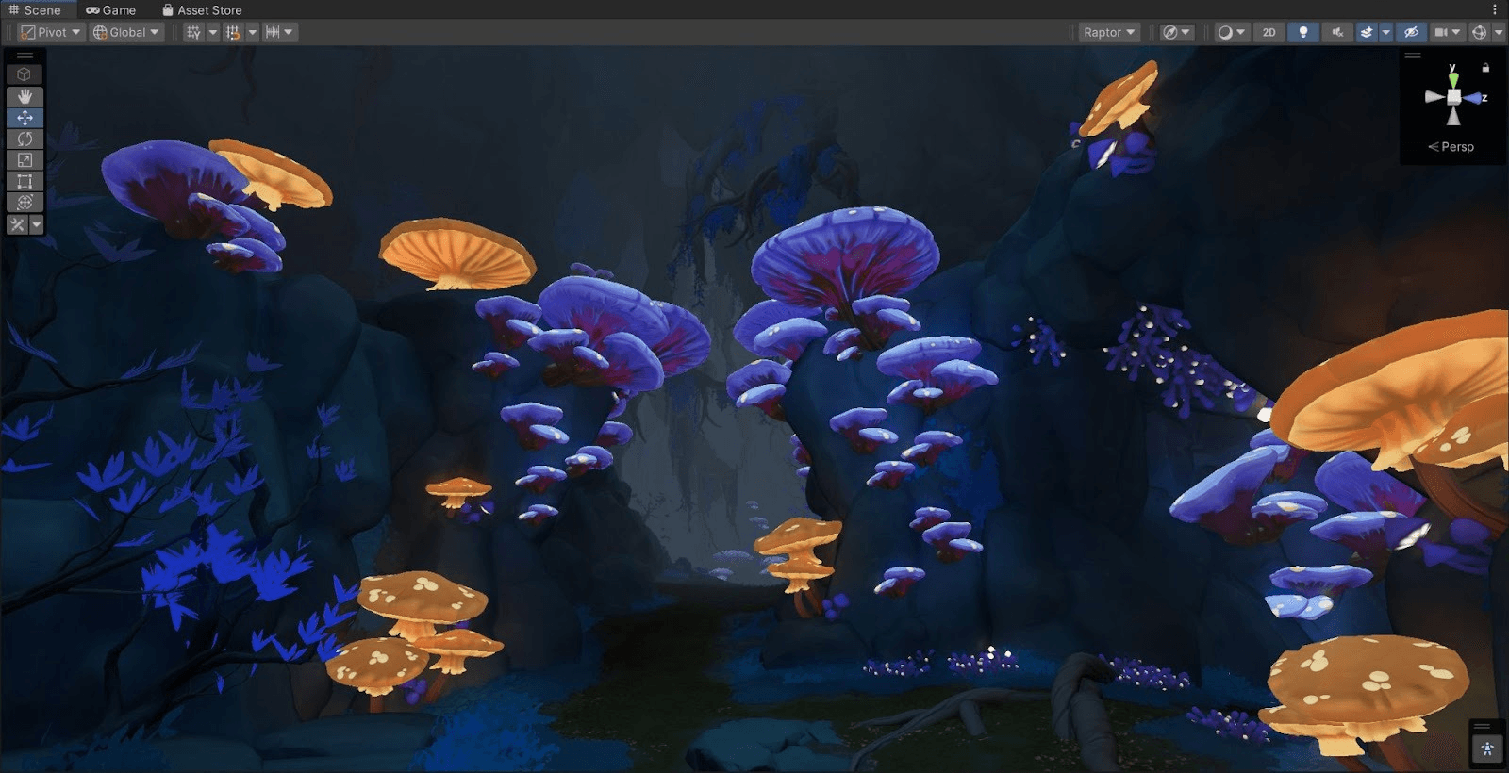Click the custom editor tools wrench icon

click(x=17, y=224)
